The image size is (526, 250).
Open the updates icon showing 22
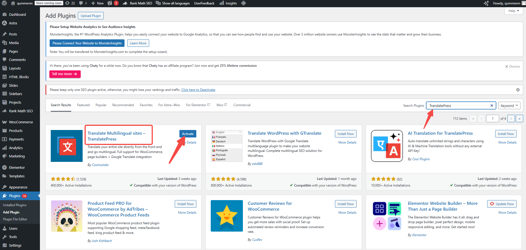pos(70,3)
